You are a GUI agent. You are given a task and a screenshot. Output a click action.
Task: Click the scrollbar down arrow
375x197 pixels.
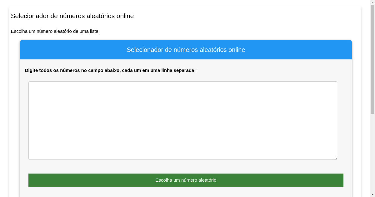[x=373, y=194]
